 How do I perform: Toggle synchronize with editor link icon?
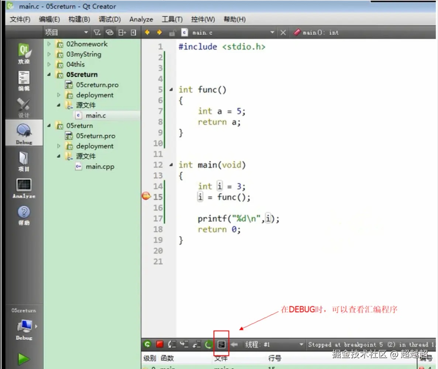pos(110,33)
